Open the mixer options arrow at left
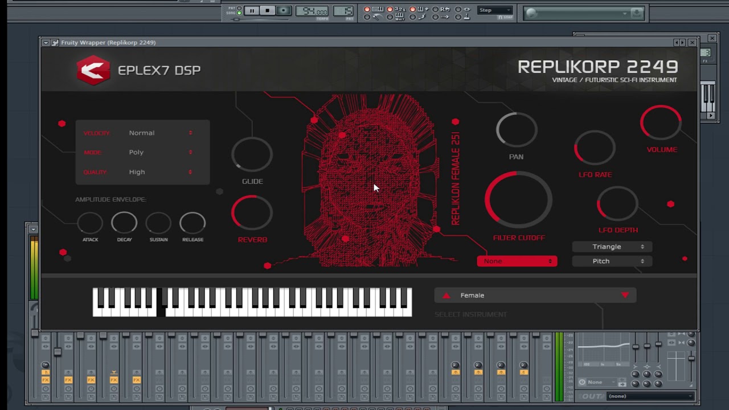729x410 pixels. click(33, 229)
